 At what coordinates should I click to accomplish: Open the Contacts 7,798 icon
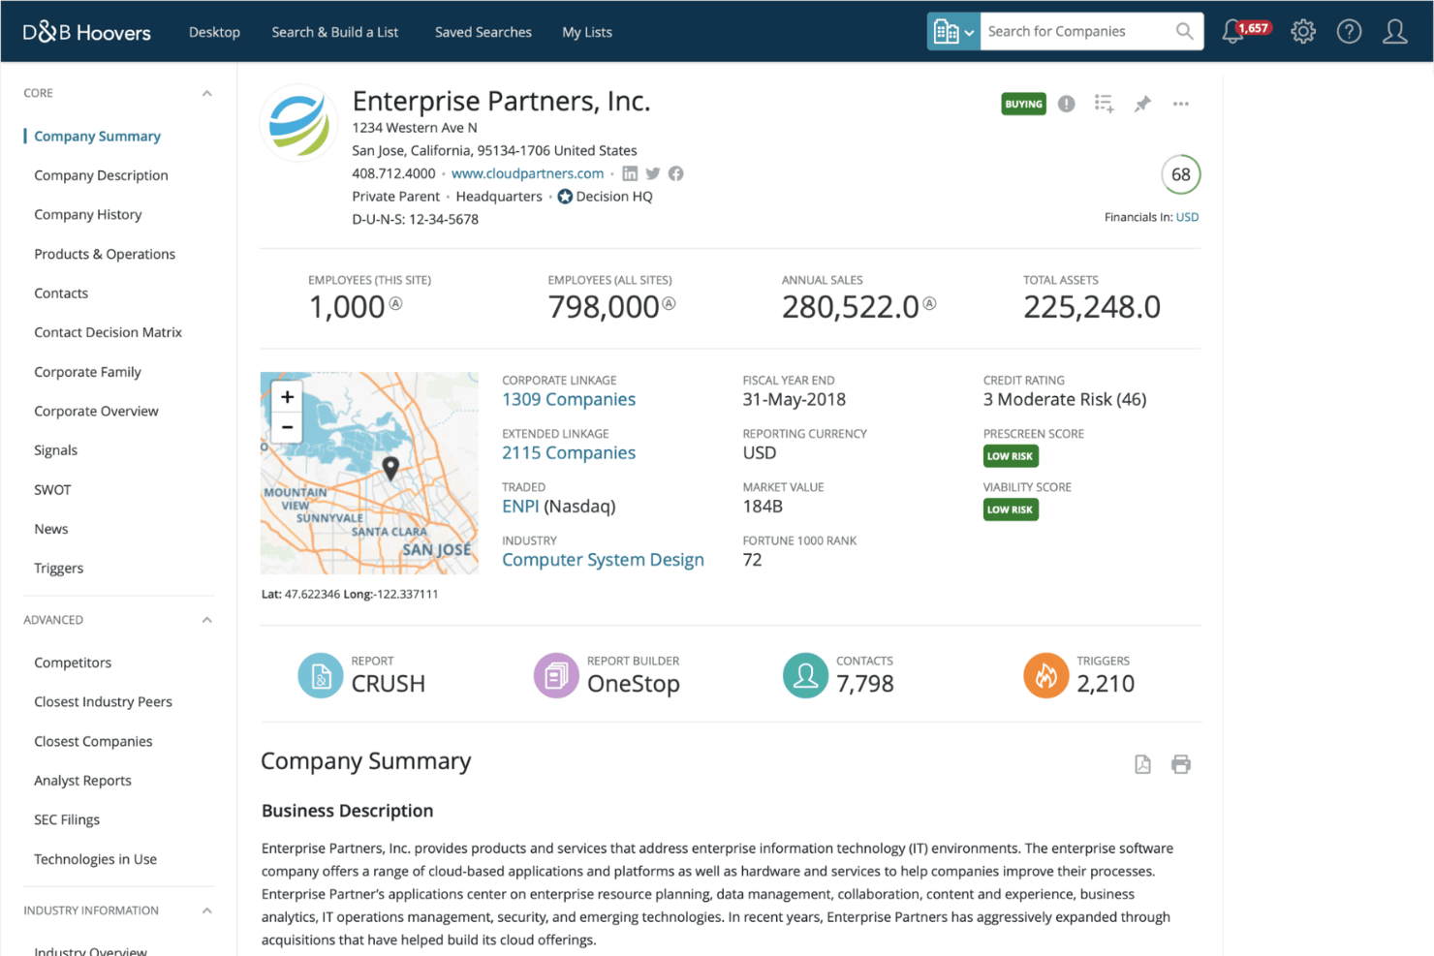(805, 675)
